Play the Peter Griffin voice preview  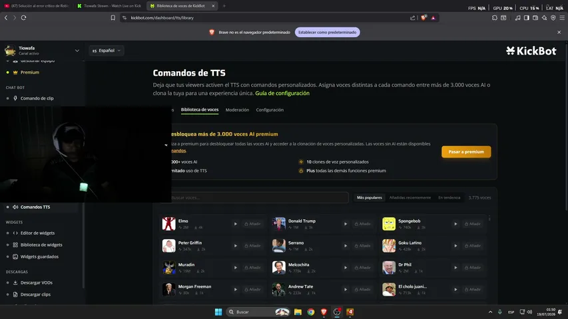click(236, 246)
